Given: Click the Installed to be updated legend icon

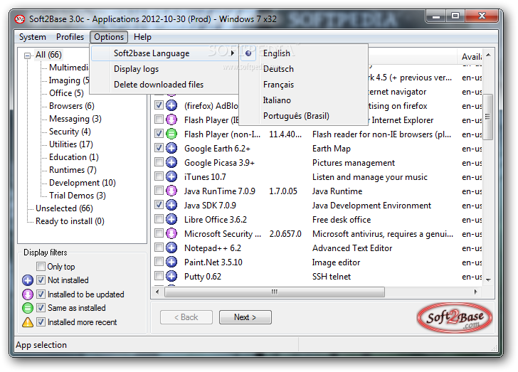Looking at the screenshot, I should click(x=28, y=294).
